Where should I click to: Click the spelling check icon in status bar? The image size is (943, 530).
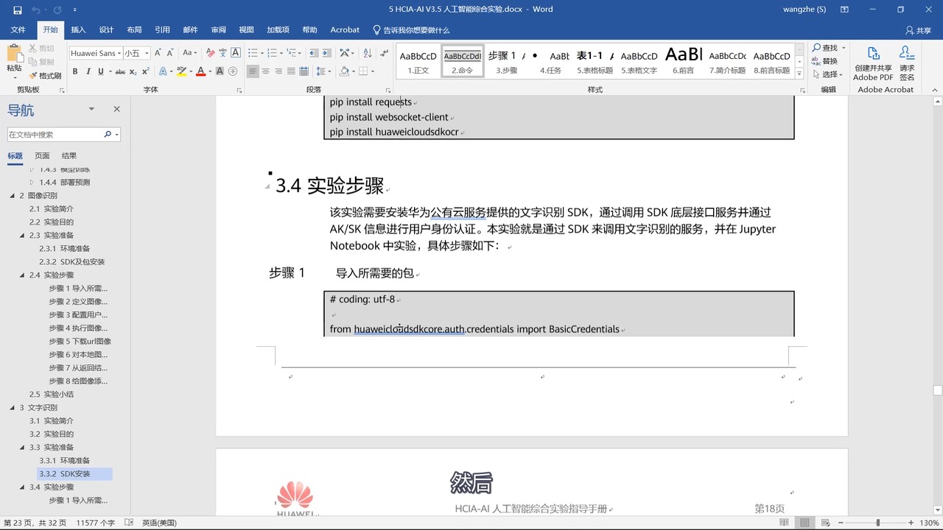(130, 523)
